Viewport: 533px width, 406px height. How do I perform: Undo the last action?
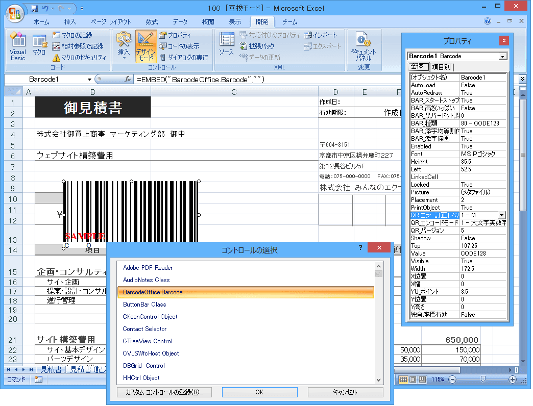coord(45,9)
